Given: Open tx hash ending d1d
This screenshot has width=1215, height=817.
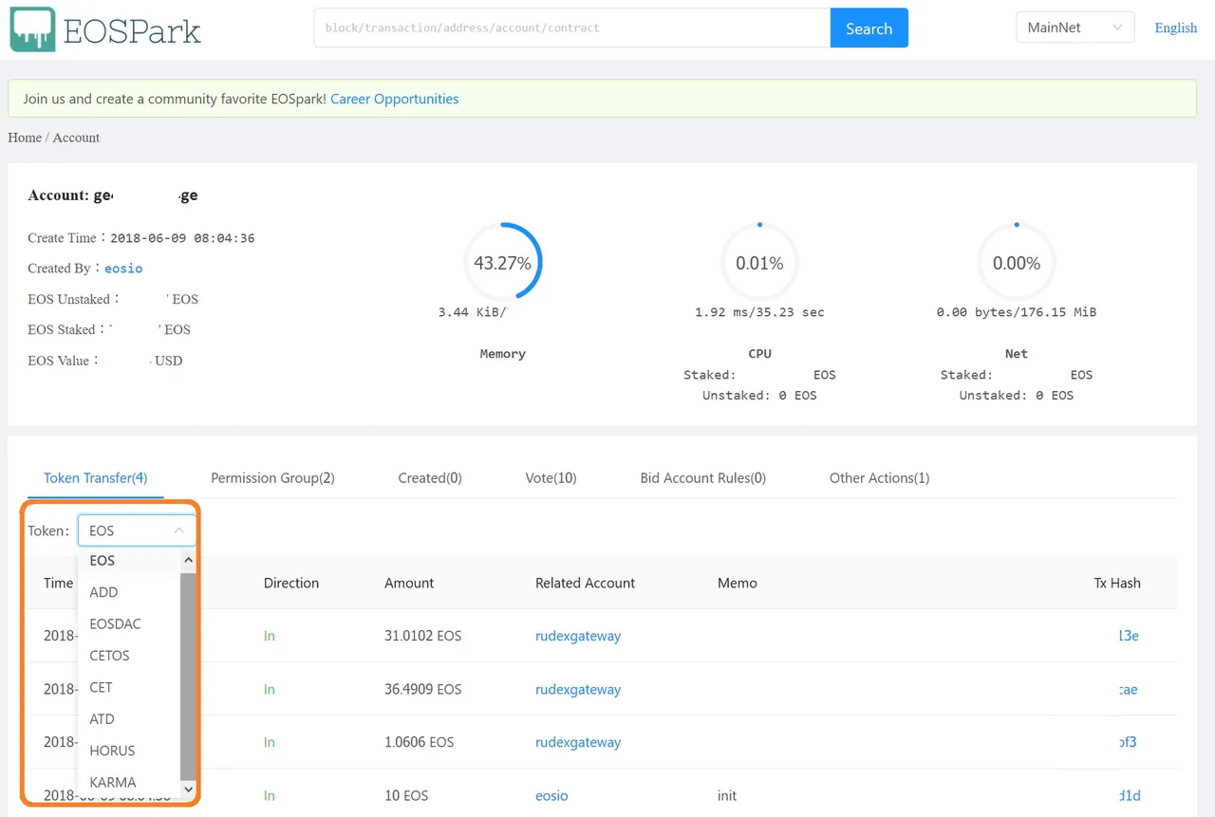Looking at the screenshot, I should [x=1130, y=795].
